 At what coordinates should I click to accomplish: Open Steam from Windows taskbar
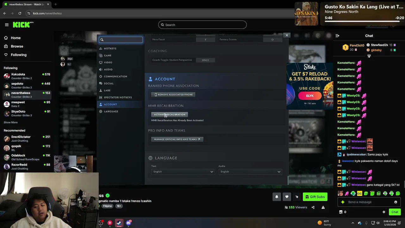tap(119, 223)
